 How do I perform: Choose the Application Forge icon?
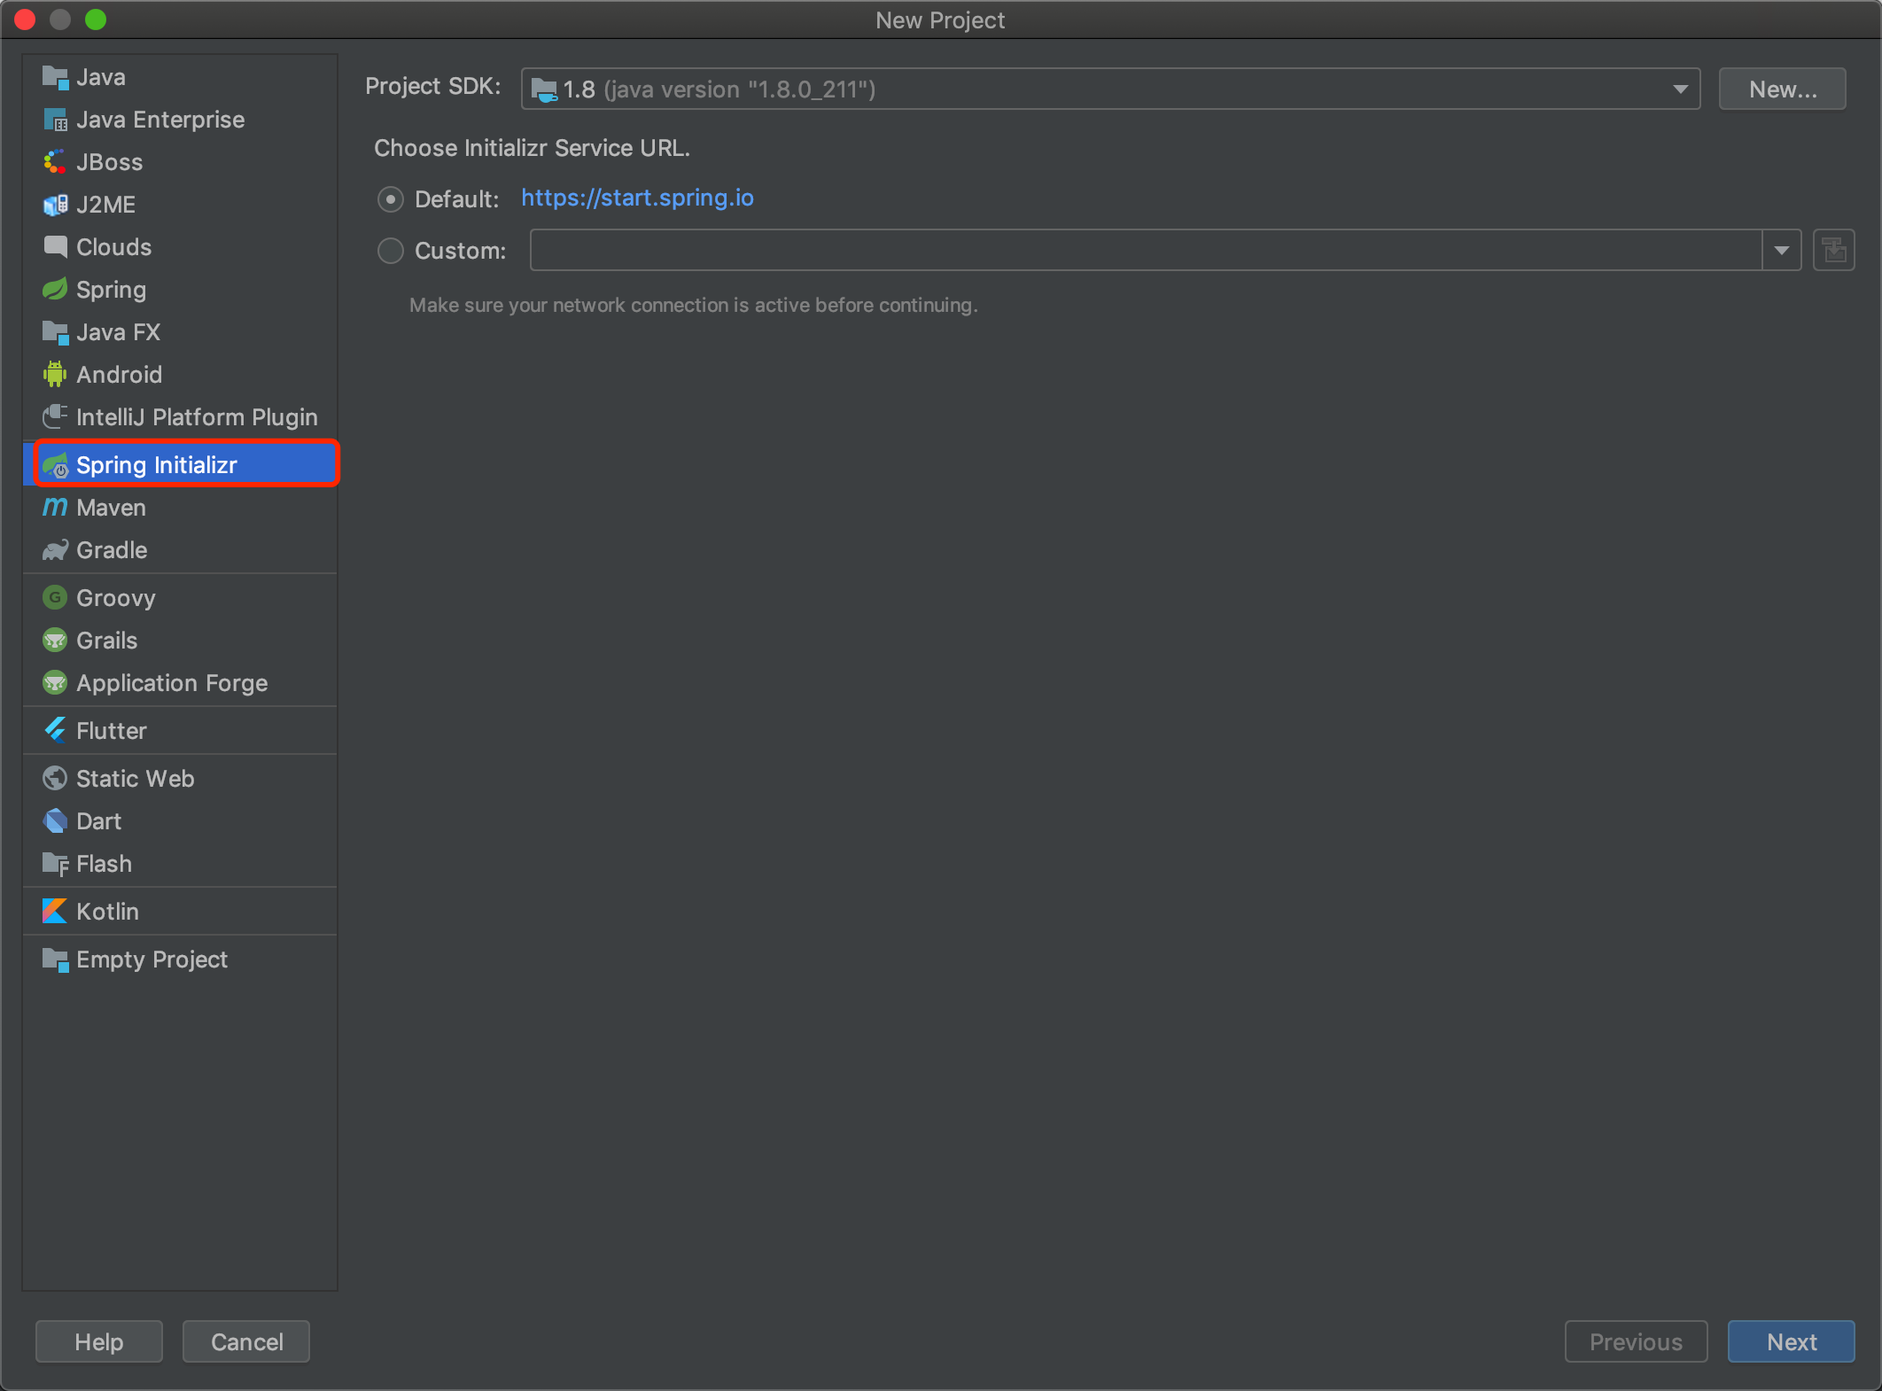point(55,683)
